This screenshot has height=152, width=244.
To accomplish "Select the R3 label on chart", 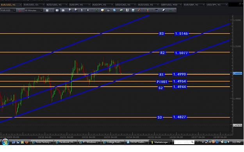I will tap(162, 33).
